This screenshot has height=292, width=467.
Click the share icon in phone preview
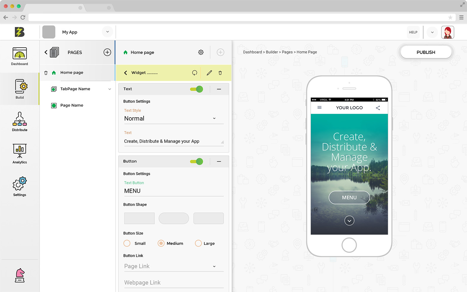point(378,108)
